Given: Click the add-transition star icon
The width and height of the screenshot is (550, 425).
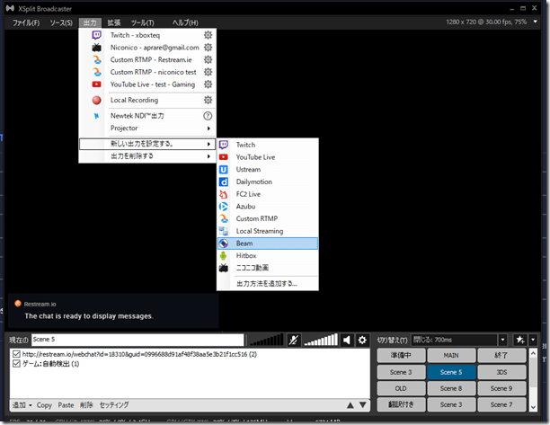Looking at the screenshot, I should point(519,340).
